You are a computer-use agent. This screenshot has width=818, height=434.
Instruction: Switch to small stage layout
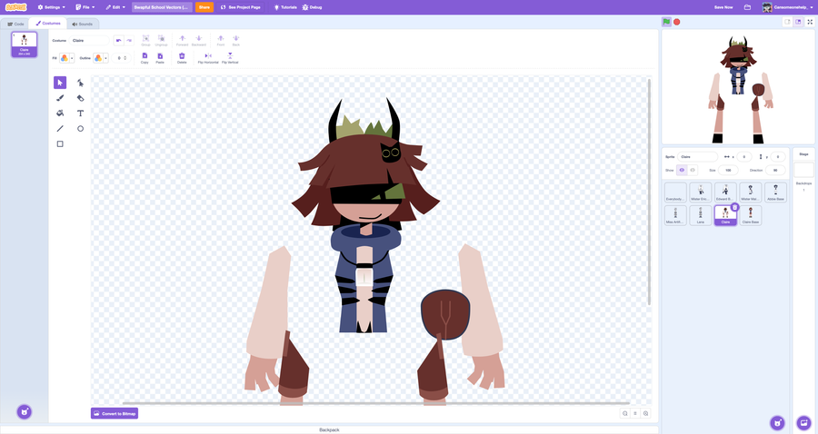click(x=787, y=22)
